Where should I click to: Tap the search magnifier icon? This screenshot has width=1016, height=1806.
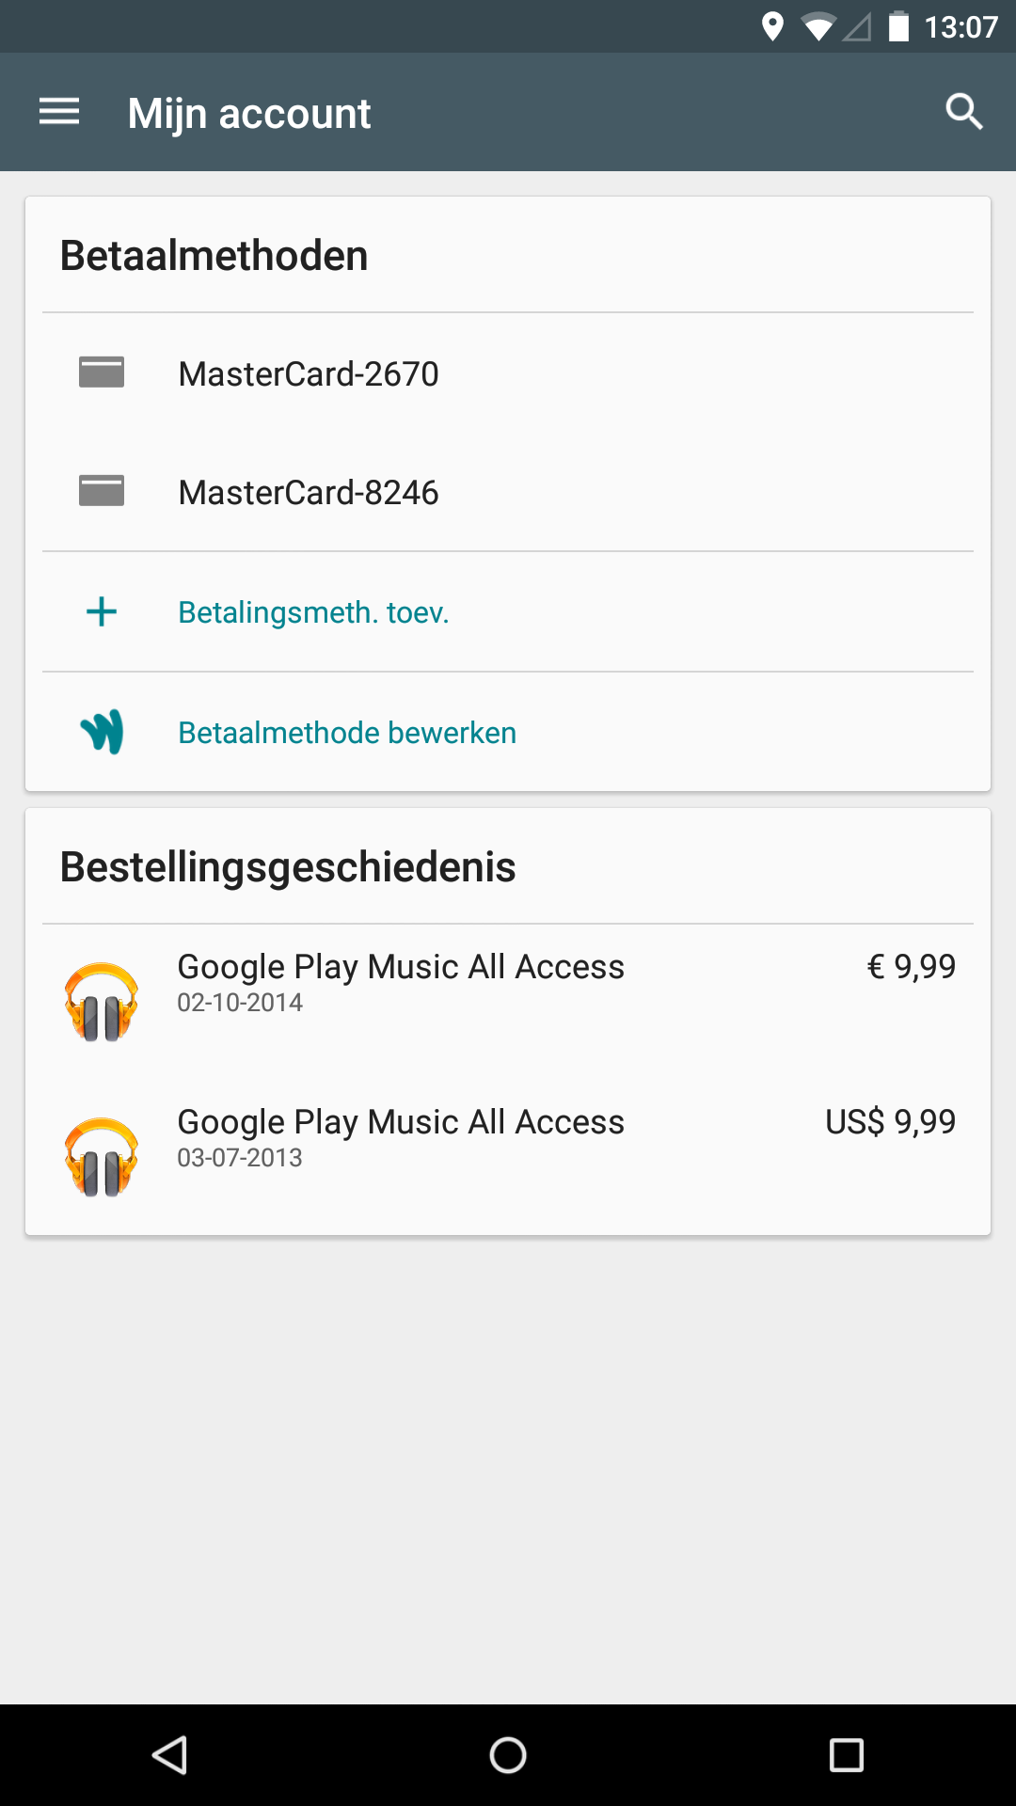[963, 113]
